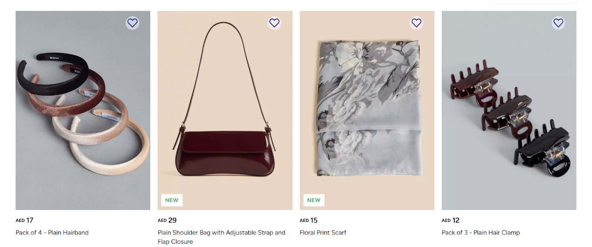Open the grey floral scarf product image

point(367,110)
